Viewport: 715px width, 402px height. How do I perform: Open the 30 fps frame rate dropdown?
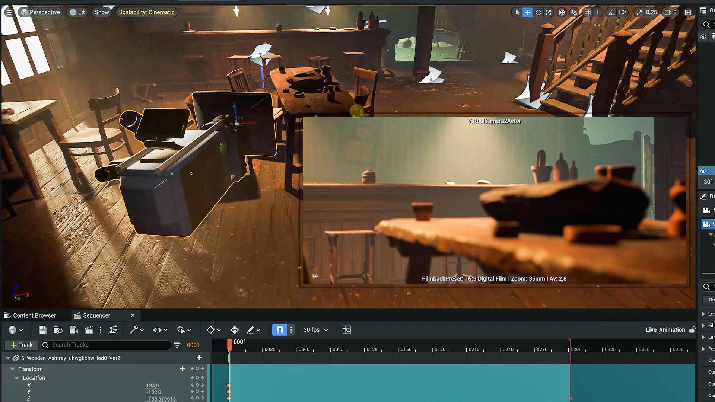[x=315, y=330]
